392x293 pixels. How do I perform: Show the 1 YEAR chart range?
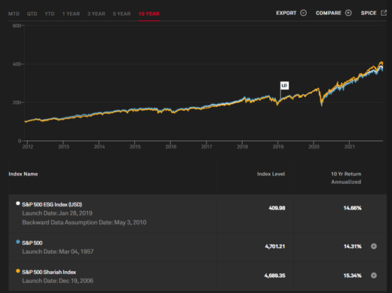71,14
